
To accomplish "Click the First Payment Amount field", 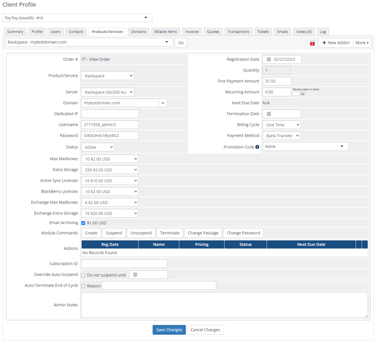I will coord(277,81).
